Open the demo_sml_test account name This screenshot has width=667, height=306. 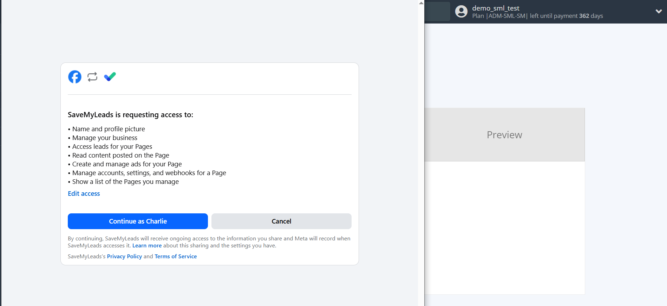click(x=495, y=8)
